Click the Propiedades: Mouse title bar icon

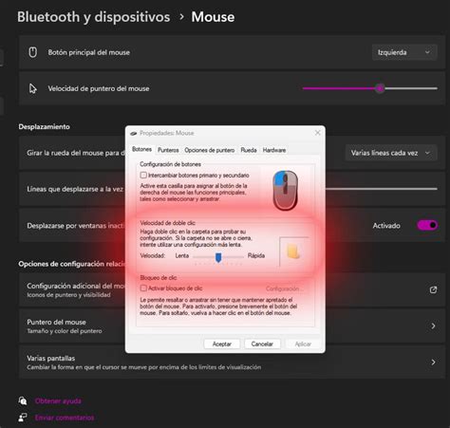click(134, 133)
